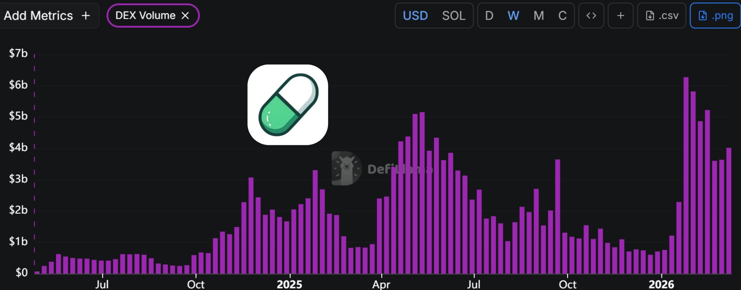Select the monthly (M) interval
741x290 pixels.
(538, 16)
